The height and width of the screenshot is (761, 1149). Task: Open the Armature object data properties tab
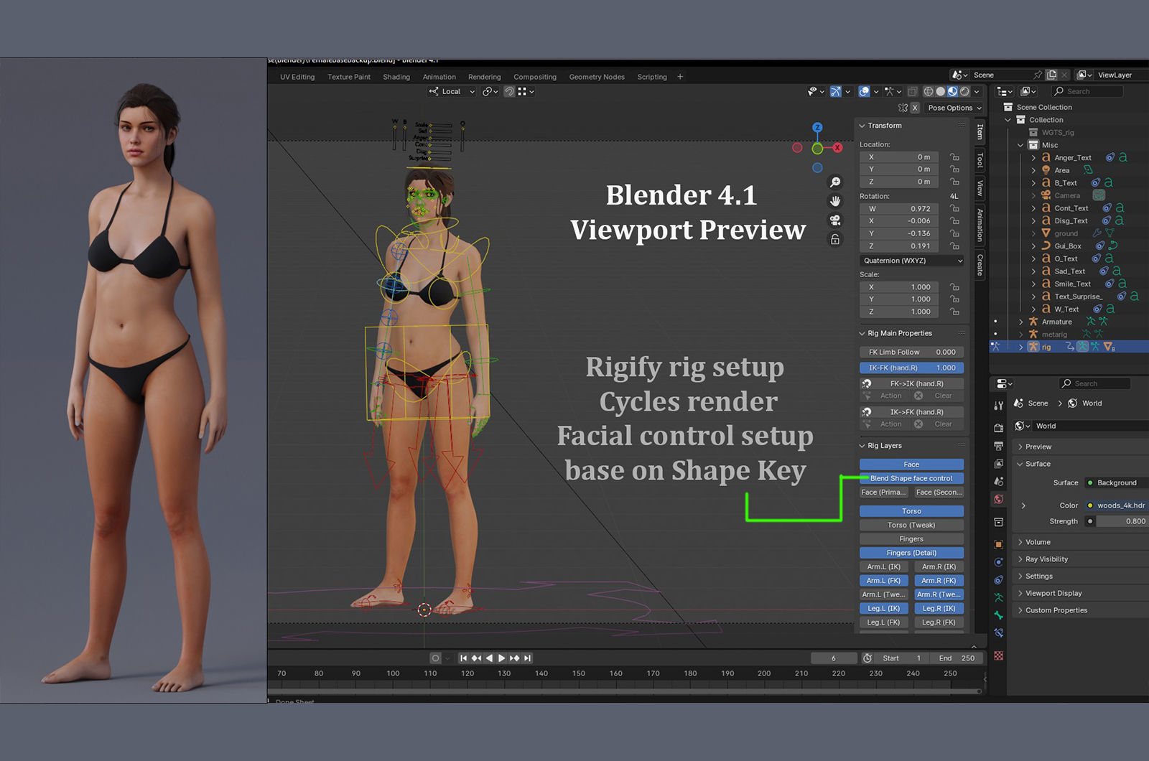coord(999,597)
